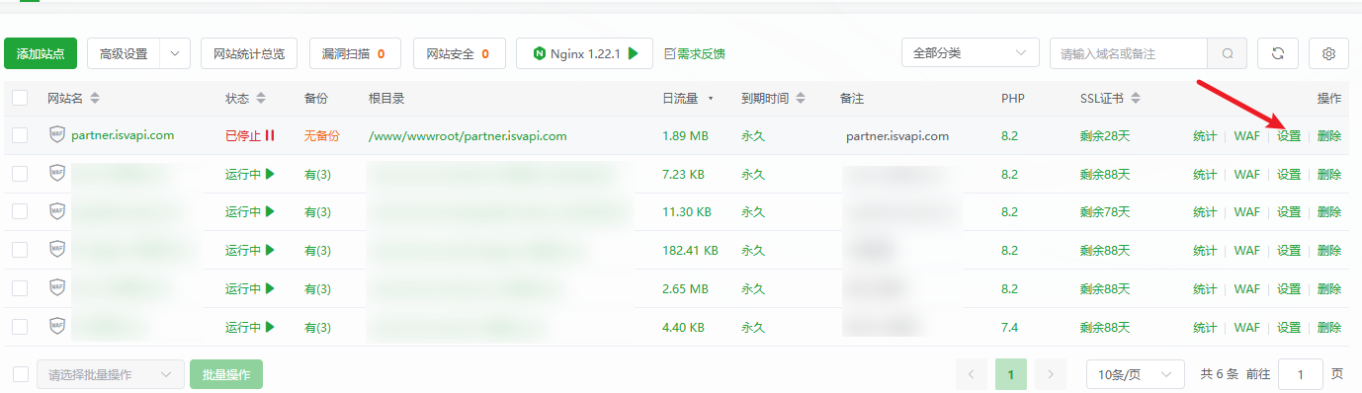The width and height of the screenshot is (1362, 393).
Task: Focus the 前往 page number input
Action: coord(1301,374)
